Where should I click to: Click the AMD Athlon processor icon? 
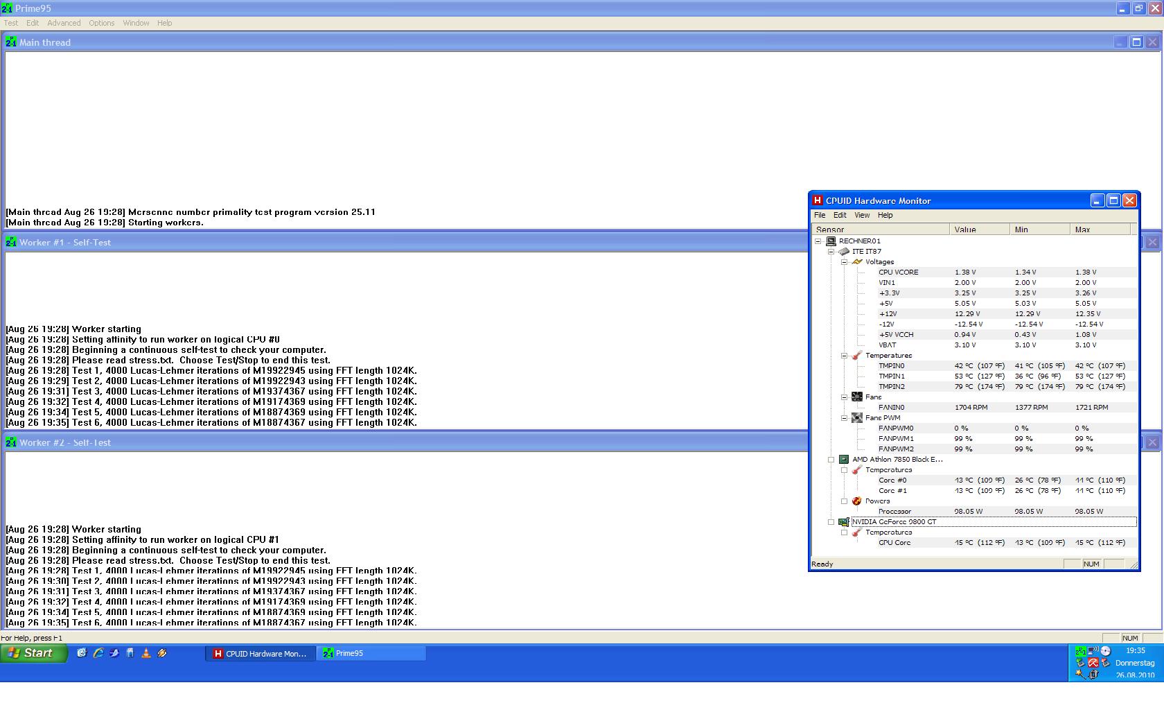tap(844, 460)
